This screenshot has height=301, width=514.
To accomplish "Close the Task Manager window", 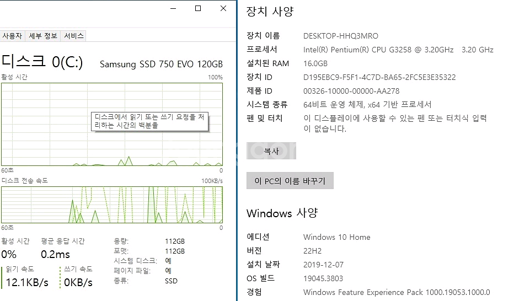I will pos(223,8).
